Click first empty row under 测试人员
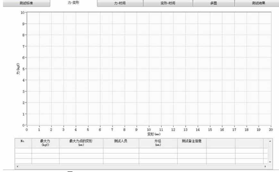This screenshot has height=172, width=279. point(121,151)
